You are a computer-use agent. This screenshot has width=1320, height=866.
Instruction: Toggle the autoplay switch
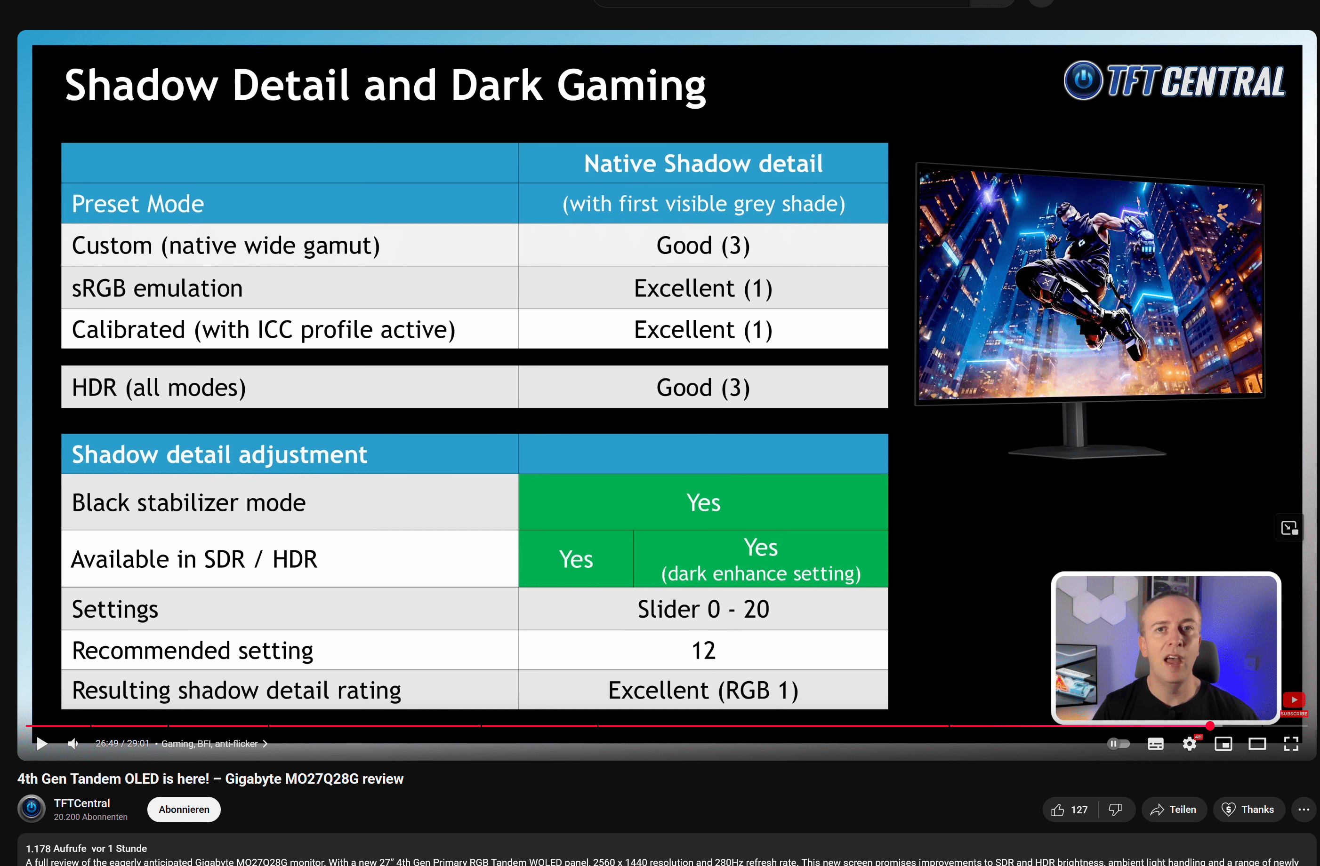click(1118, 744)
